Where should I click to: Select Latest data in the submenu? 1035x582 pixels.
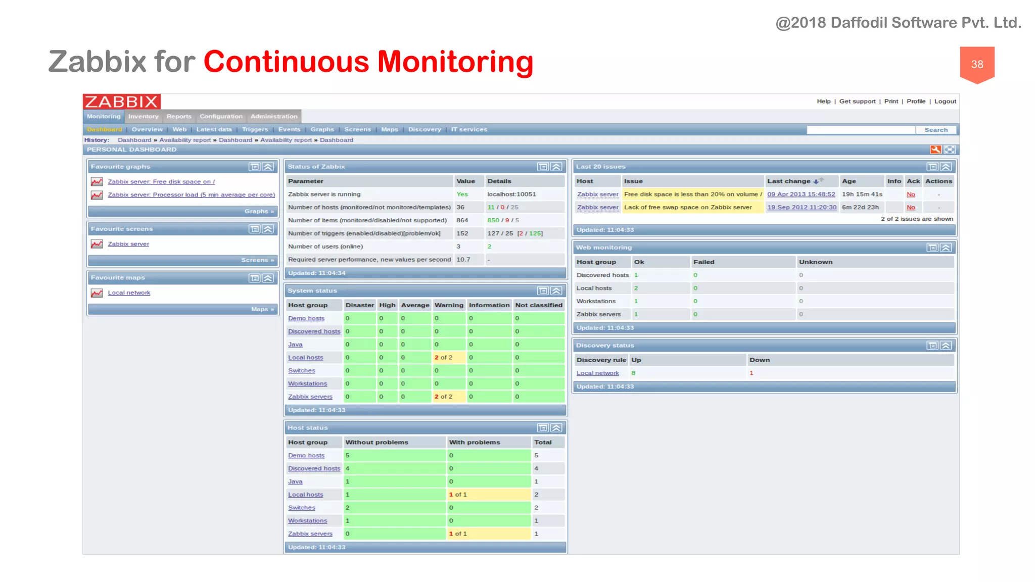coord(214,130)
